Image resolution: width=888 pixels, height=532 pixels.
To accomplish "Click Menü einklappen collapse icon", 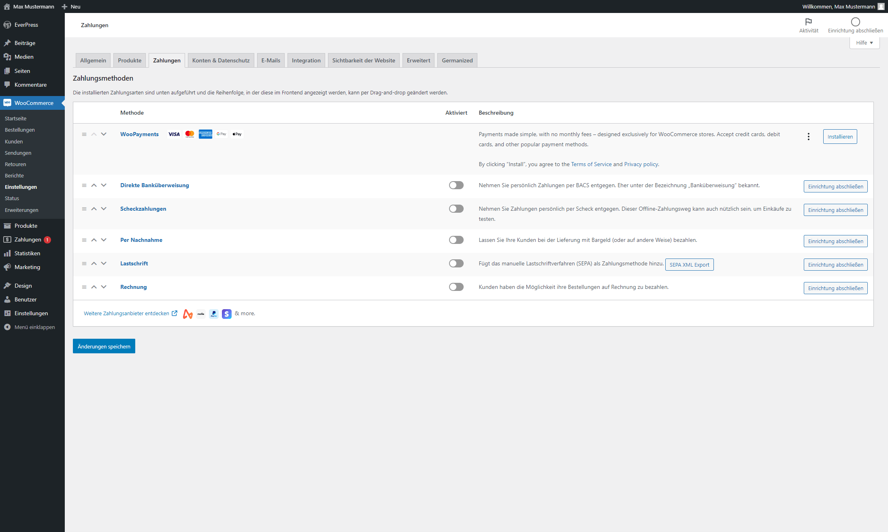I will click(x=7, y=327).
